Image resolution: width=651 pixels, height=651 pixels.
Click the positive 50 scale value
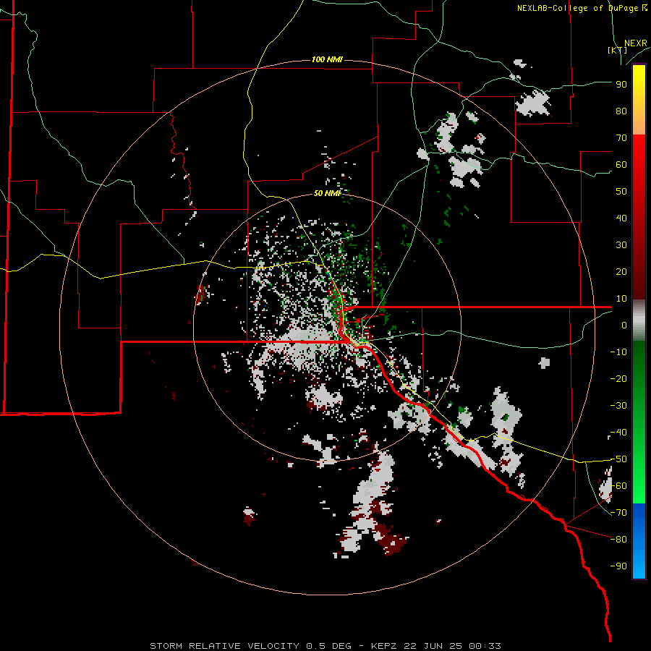pos(621,192)
